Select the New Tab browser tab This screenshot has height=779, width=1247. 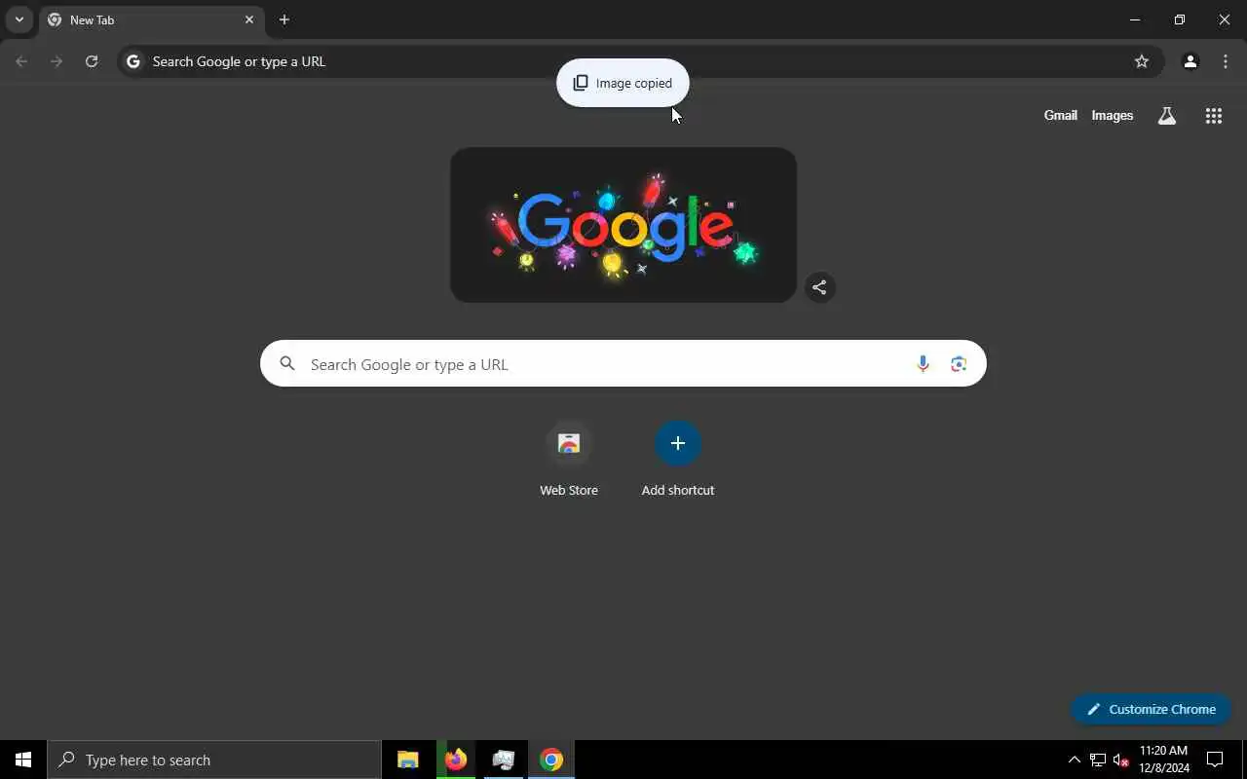[152, 19]
